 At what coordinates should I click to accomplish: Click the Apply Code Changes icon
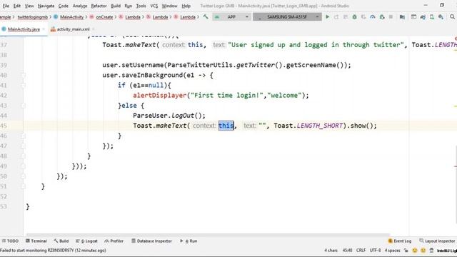coord(346,17)
